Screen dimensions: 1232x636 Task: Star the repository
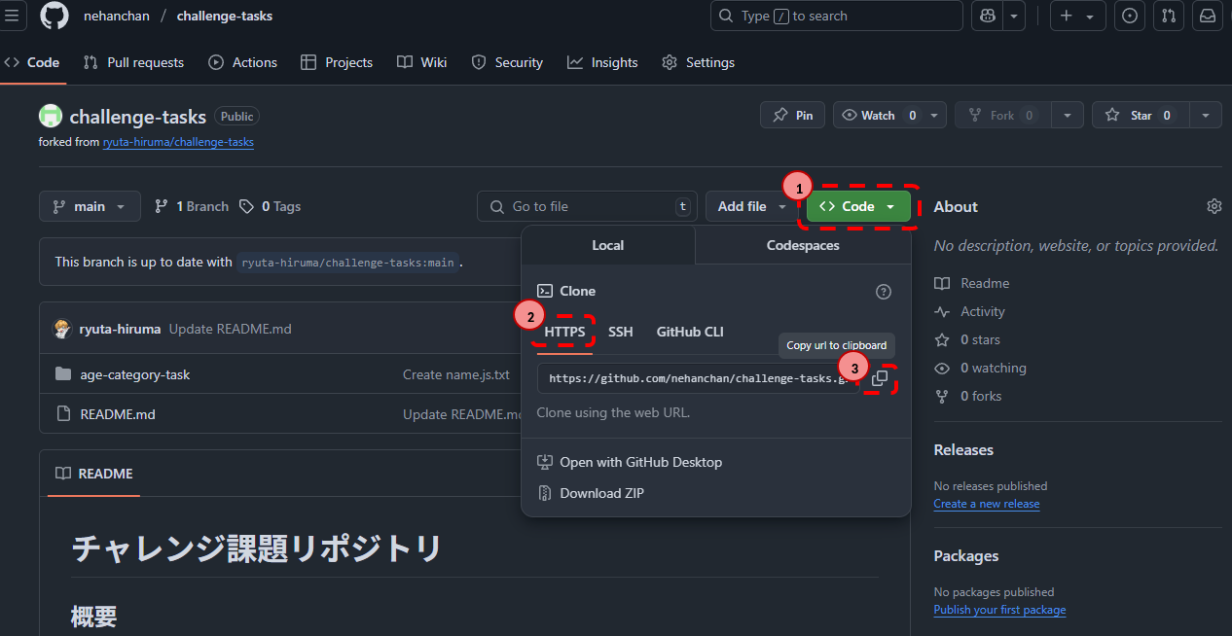1141,115
